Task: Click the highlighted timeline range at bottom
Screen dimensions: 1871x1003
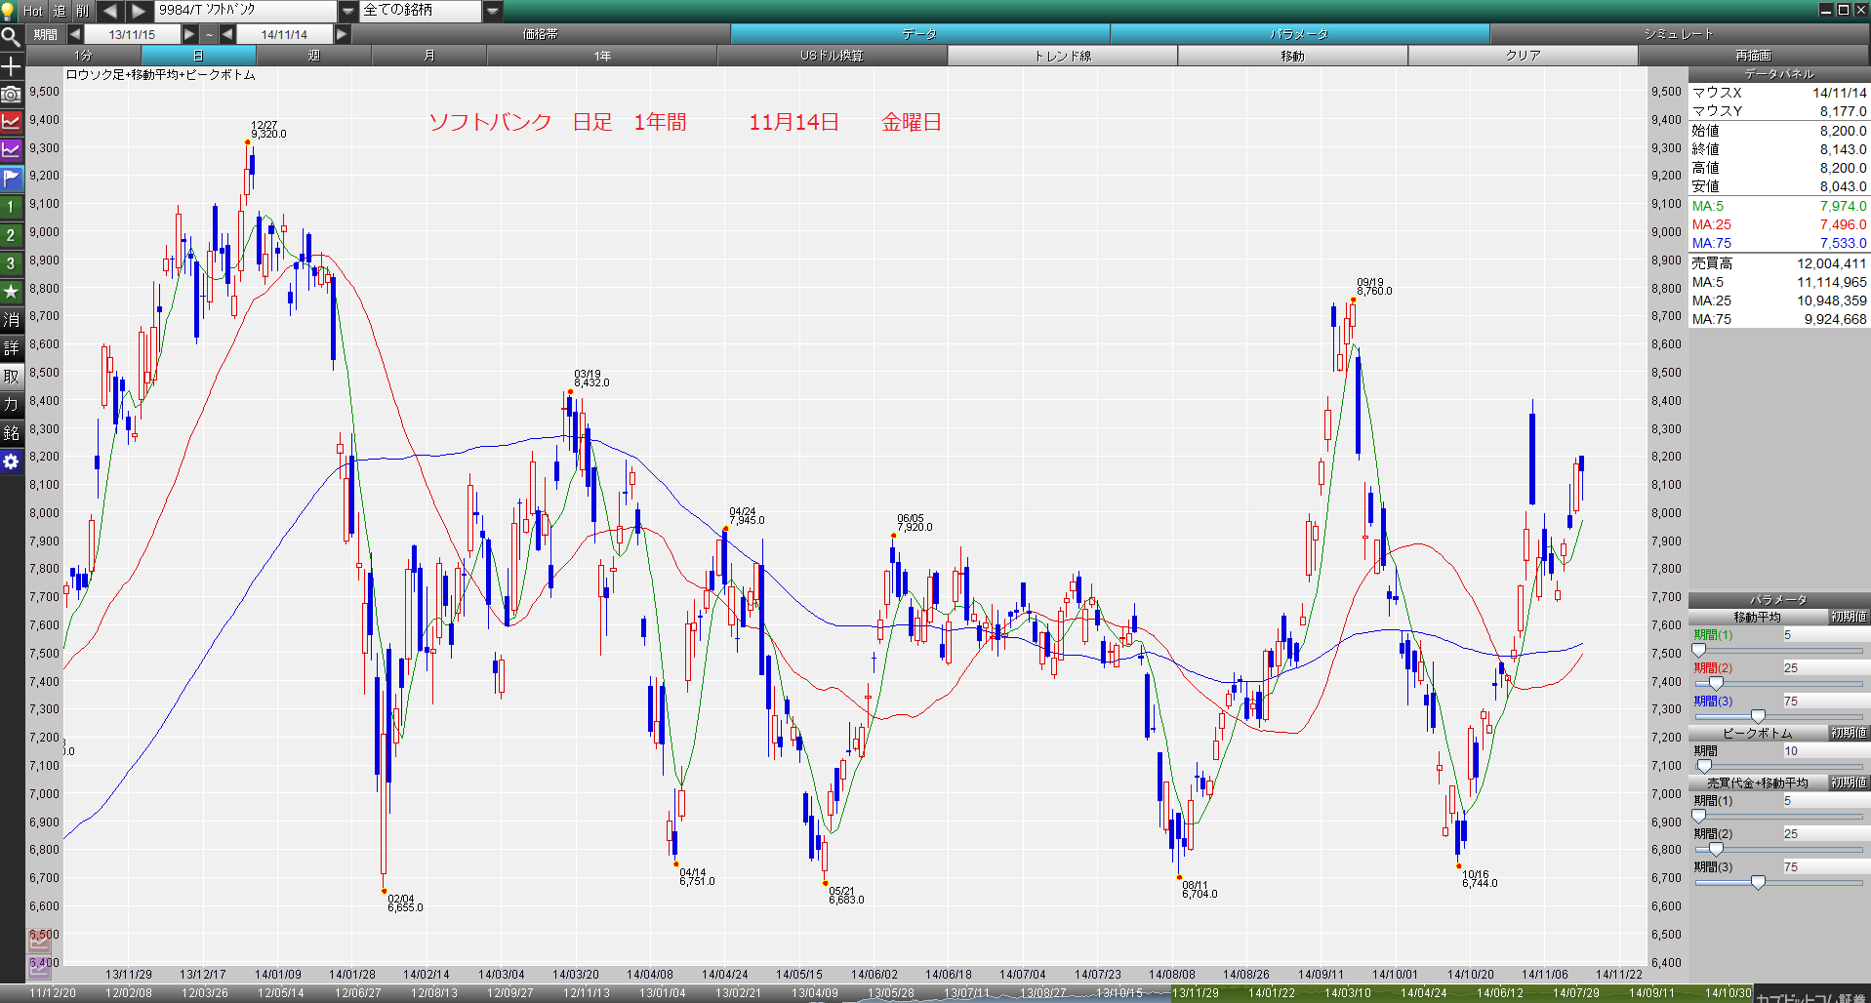Action: (1461, 993)
